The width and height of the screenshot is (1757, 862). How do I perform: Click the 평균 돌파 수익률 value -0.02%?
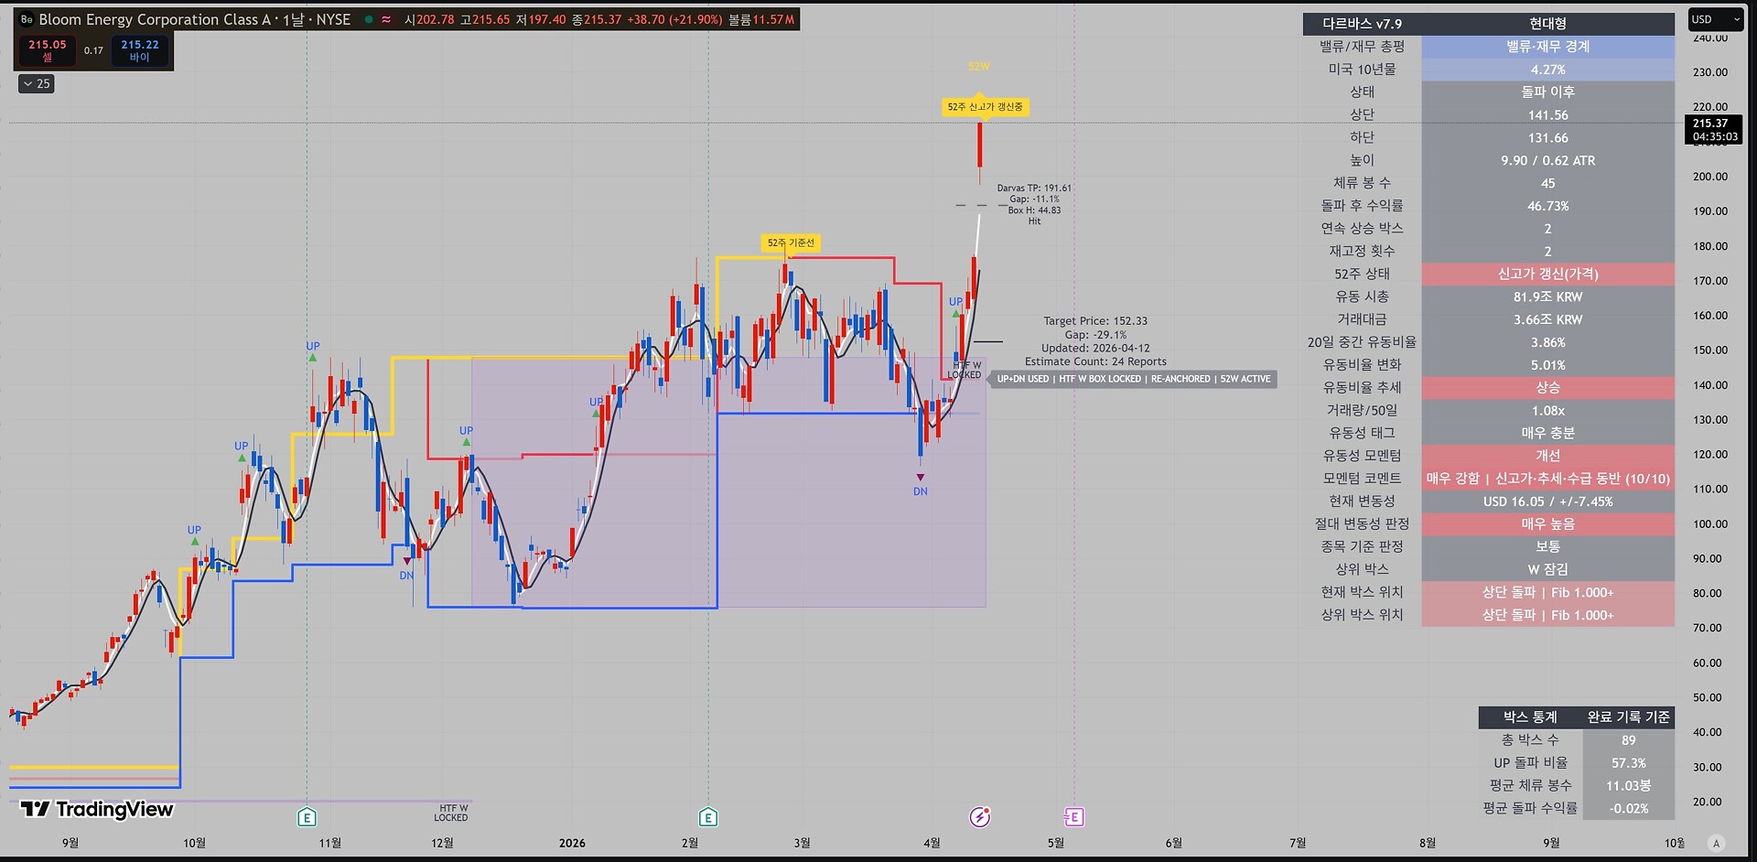point(1628,809)
